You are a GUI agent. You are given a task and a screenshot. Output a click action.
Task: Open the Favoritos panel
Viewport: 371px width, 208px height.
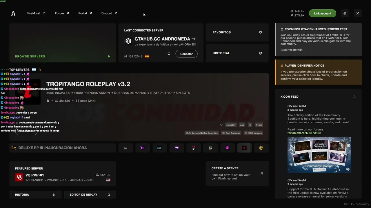(237, 32)
